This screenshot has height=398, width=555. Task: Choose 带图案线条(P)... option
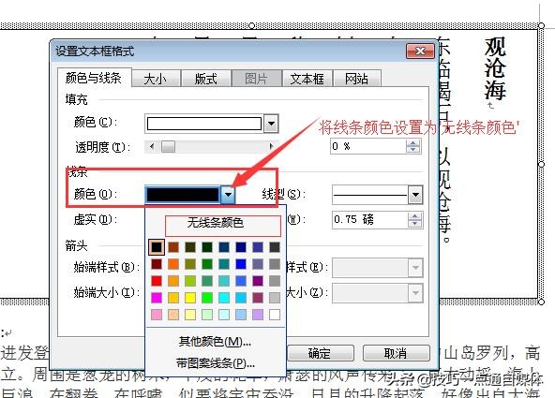215,363
